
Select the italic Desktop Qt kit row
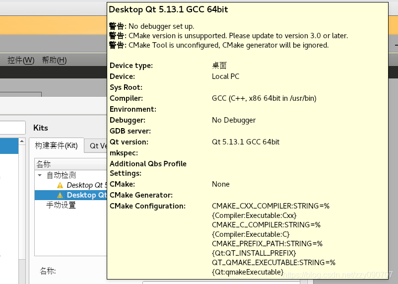tap(71, 185)
